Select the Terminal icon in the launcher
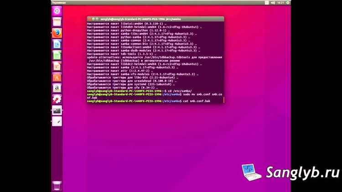This screenshot has height=192, width=342. coord(57,110)
